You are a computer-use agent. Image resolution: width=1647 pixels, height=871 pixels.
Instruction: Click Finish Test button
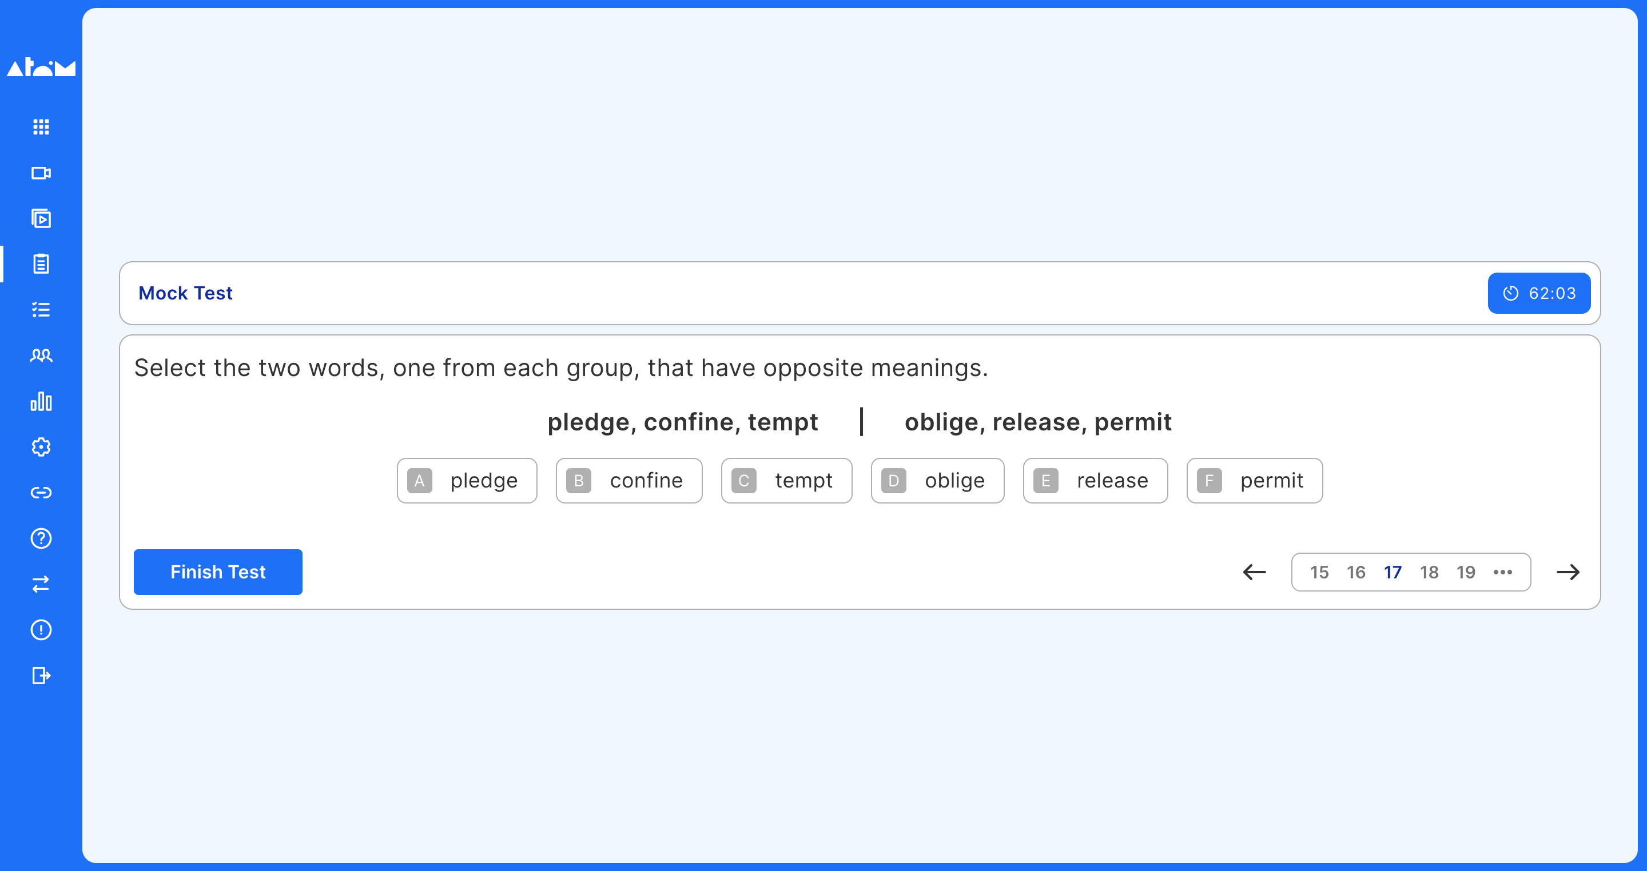click(218, 572)
